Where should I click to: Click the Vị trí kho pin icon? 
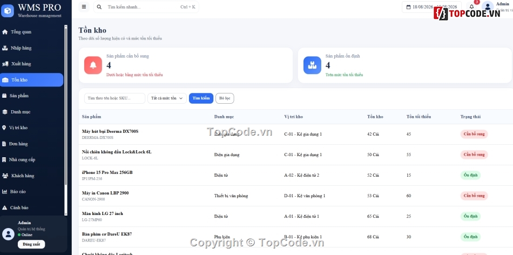coord(4,127)
